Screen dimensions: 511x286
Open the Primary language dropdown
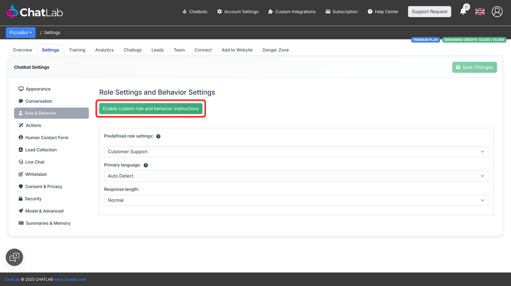296,176
